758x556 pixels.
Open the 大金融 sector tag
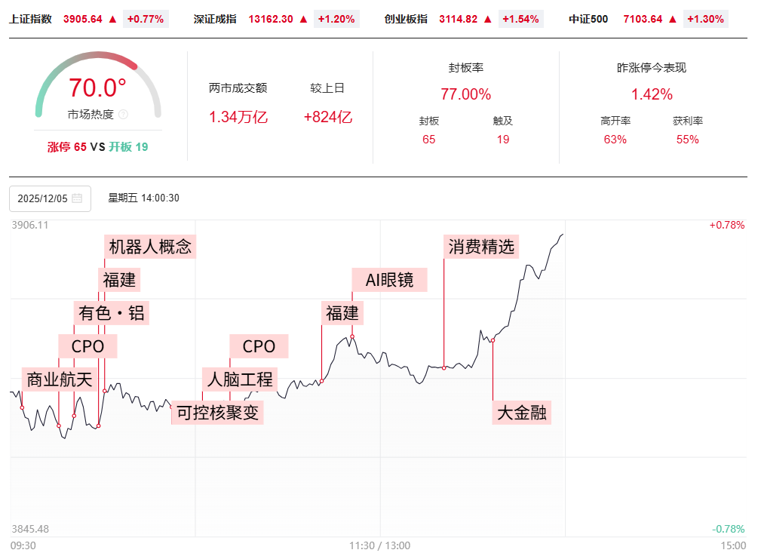522,413
